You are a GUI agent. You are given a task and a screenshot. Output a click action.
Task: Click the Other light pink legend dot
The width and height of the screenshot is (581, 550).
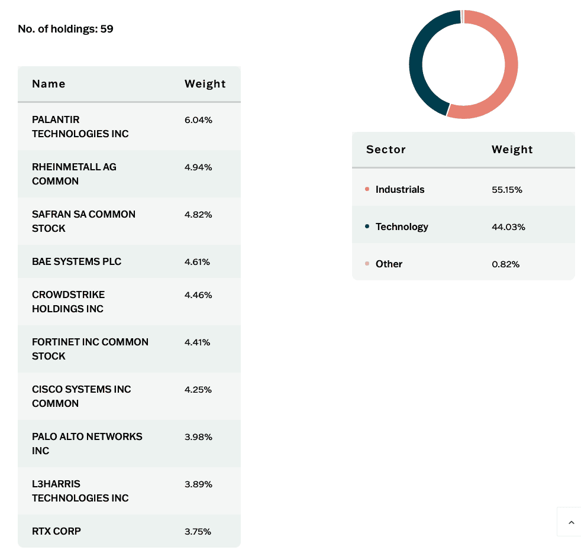[367, 264]
